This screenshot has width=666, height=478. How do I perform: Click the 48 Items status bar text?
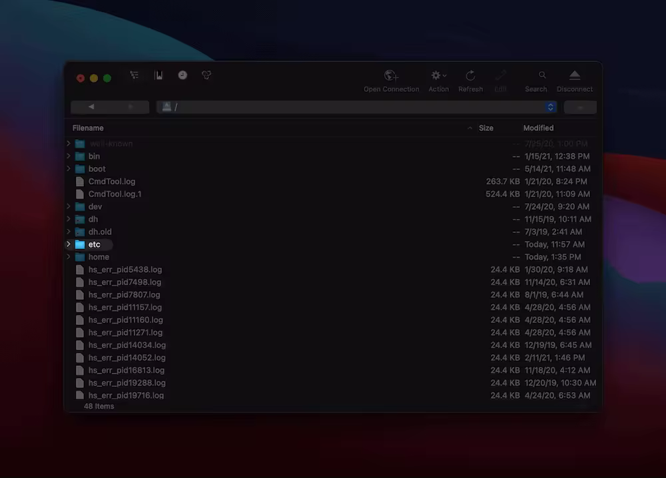coord(99,406)
